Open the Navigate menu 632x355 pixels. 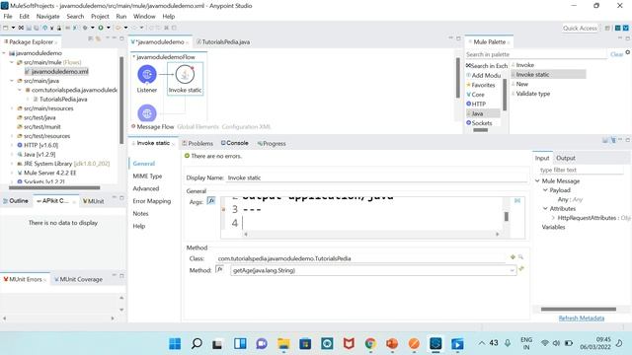(x=48, y=17)
